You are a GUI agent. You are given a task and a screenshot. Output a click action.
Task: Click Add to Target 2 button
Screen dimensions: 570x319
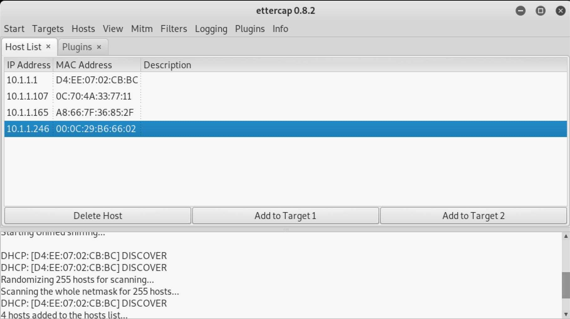click(474, 216)
